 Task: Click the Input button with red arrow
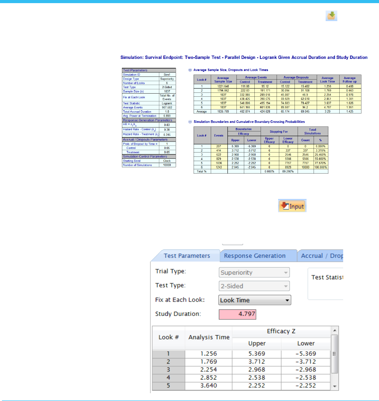[292, 206]
